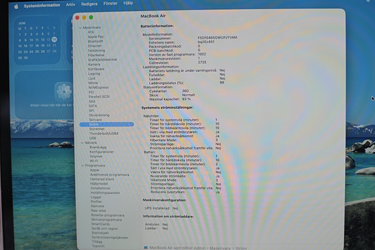Select Lagring in the sidebar
This screenshot has width=375, height=250.
[x=94, y=74]
